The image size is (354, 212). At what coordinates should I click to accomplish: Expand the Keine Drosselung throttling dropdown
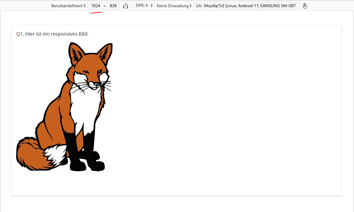174,6
